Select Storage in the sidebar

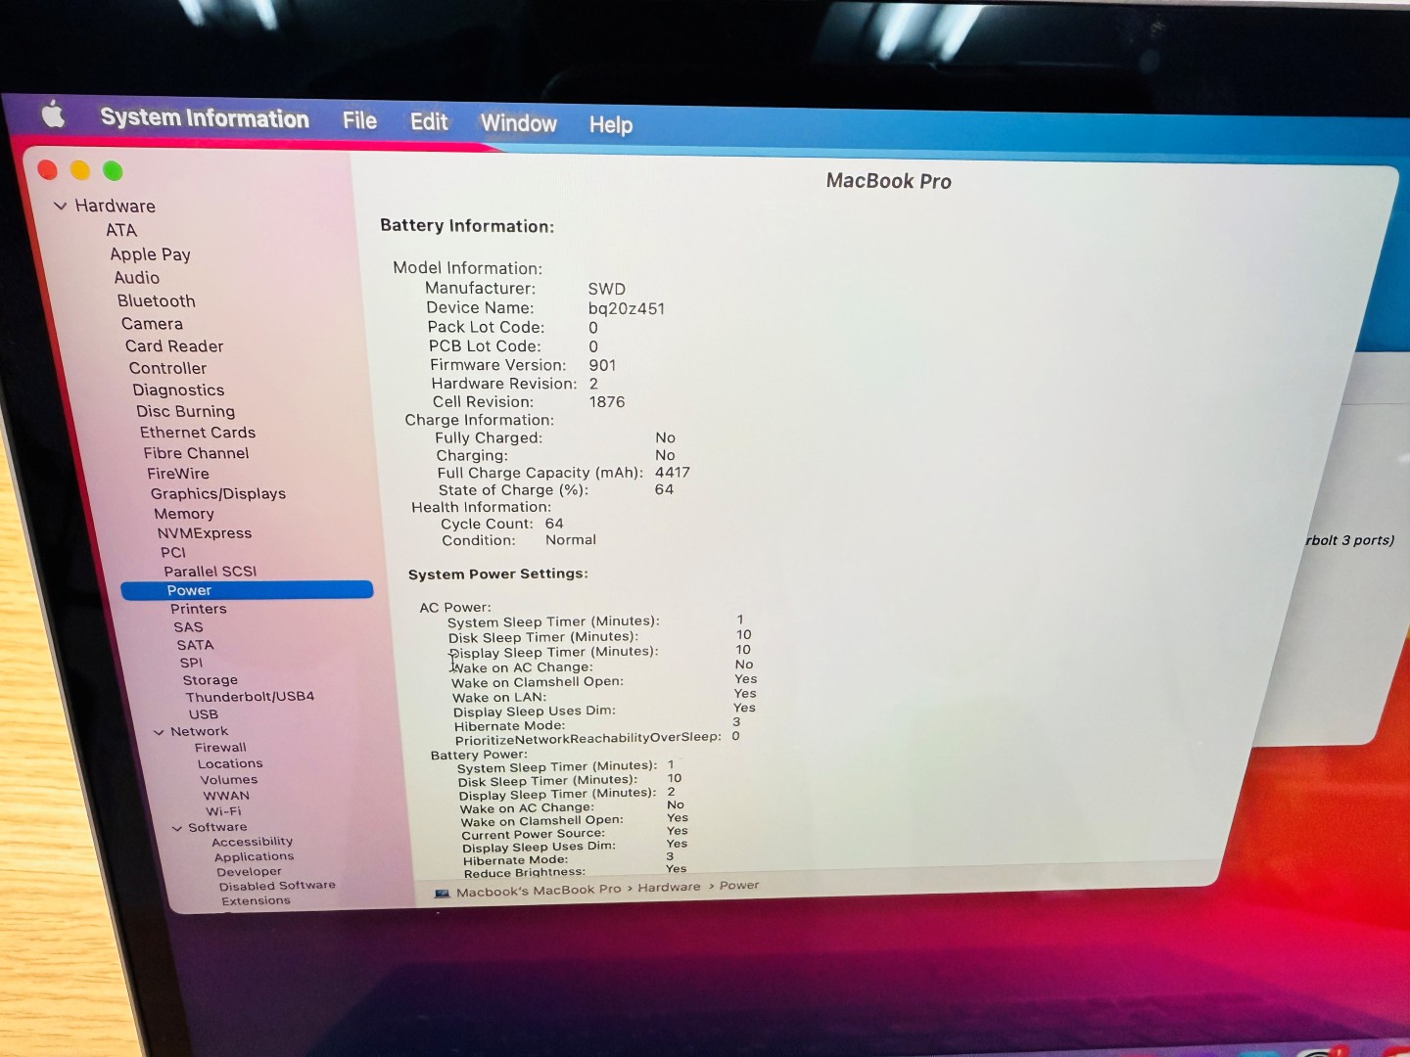click(x=210, y=680)
